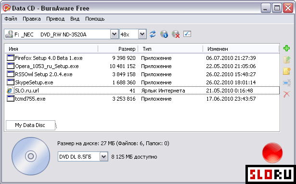Screen dimensions: 296x184
Task: Click the import folder icon in sidebar
Action: click(x=287, y=60)
